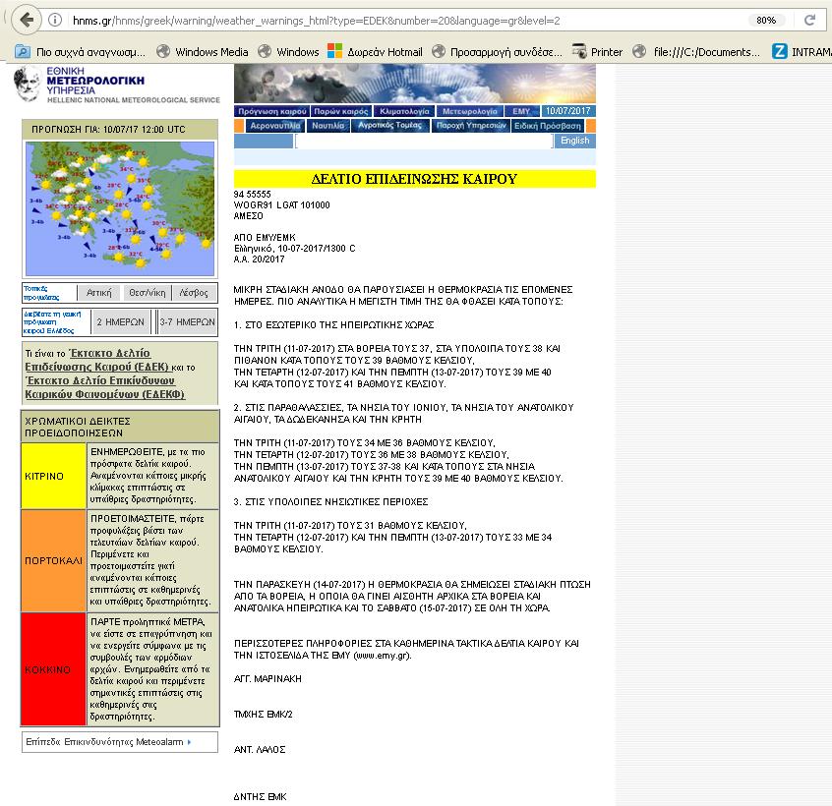Open the 2 ΗΜΕΡΩΝ forecast
The image size is (832, 806).
pos(120,321)
